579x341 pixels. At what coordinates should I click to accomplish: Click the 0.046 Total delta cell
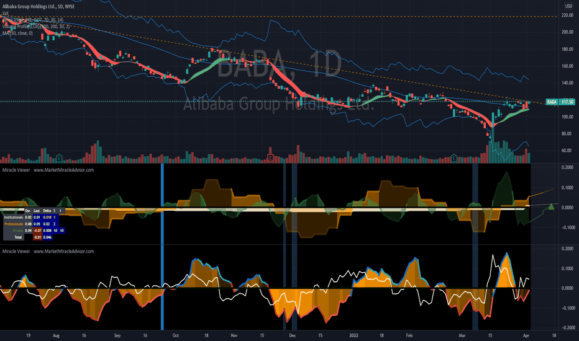pyautogui.click(x=47, y=237)
